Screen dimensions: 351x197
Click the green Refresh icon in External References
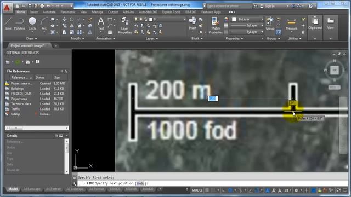(x=18, y=62)
